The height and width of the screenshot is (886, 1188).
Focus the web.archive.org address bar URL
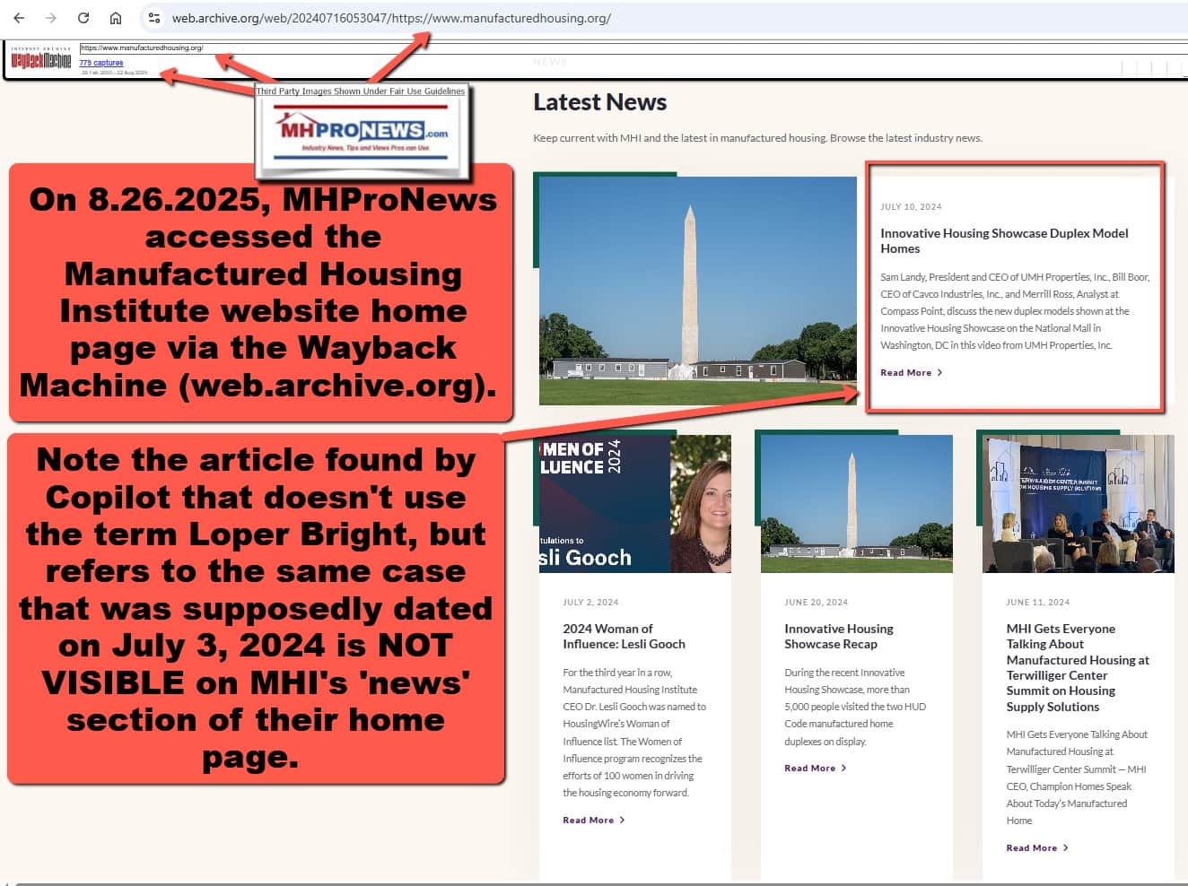point(391,18)
